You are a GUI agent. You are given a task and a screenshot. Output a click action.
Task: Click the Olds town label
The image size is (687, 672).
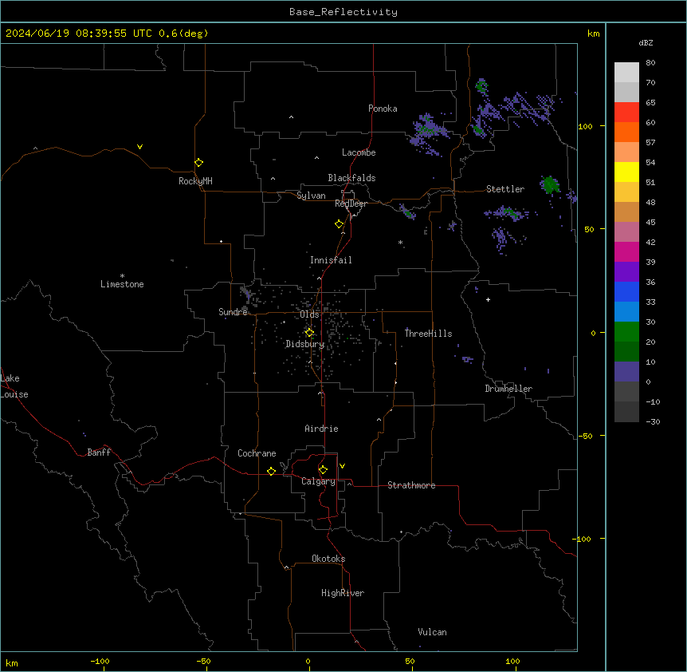[x=309, y=314]
